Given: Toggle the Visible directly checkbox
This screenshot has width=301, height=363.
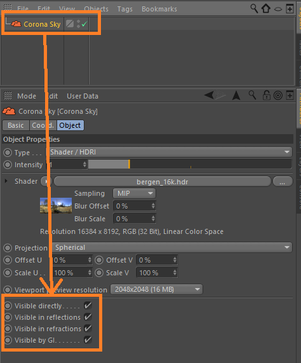Looking at the screenshot, I should tap(88, 306).
